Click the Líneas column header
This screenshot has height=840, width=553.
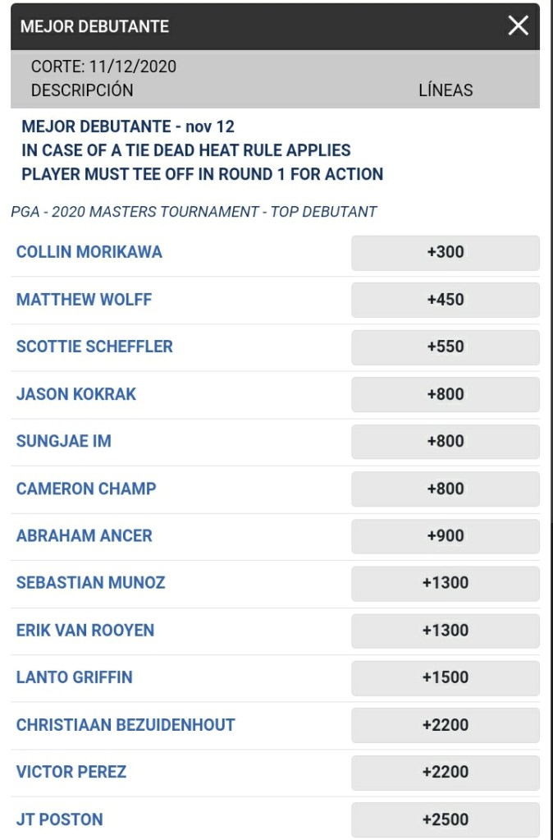coord(446,90)
